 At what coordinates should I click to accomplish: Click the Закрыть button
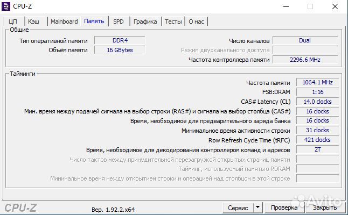click(325, 207)
